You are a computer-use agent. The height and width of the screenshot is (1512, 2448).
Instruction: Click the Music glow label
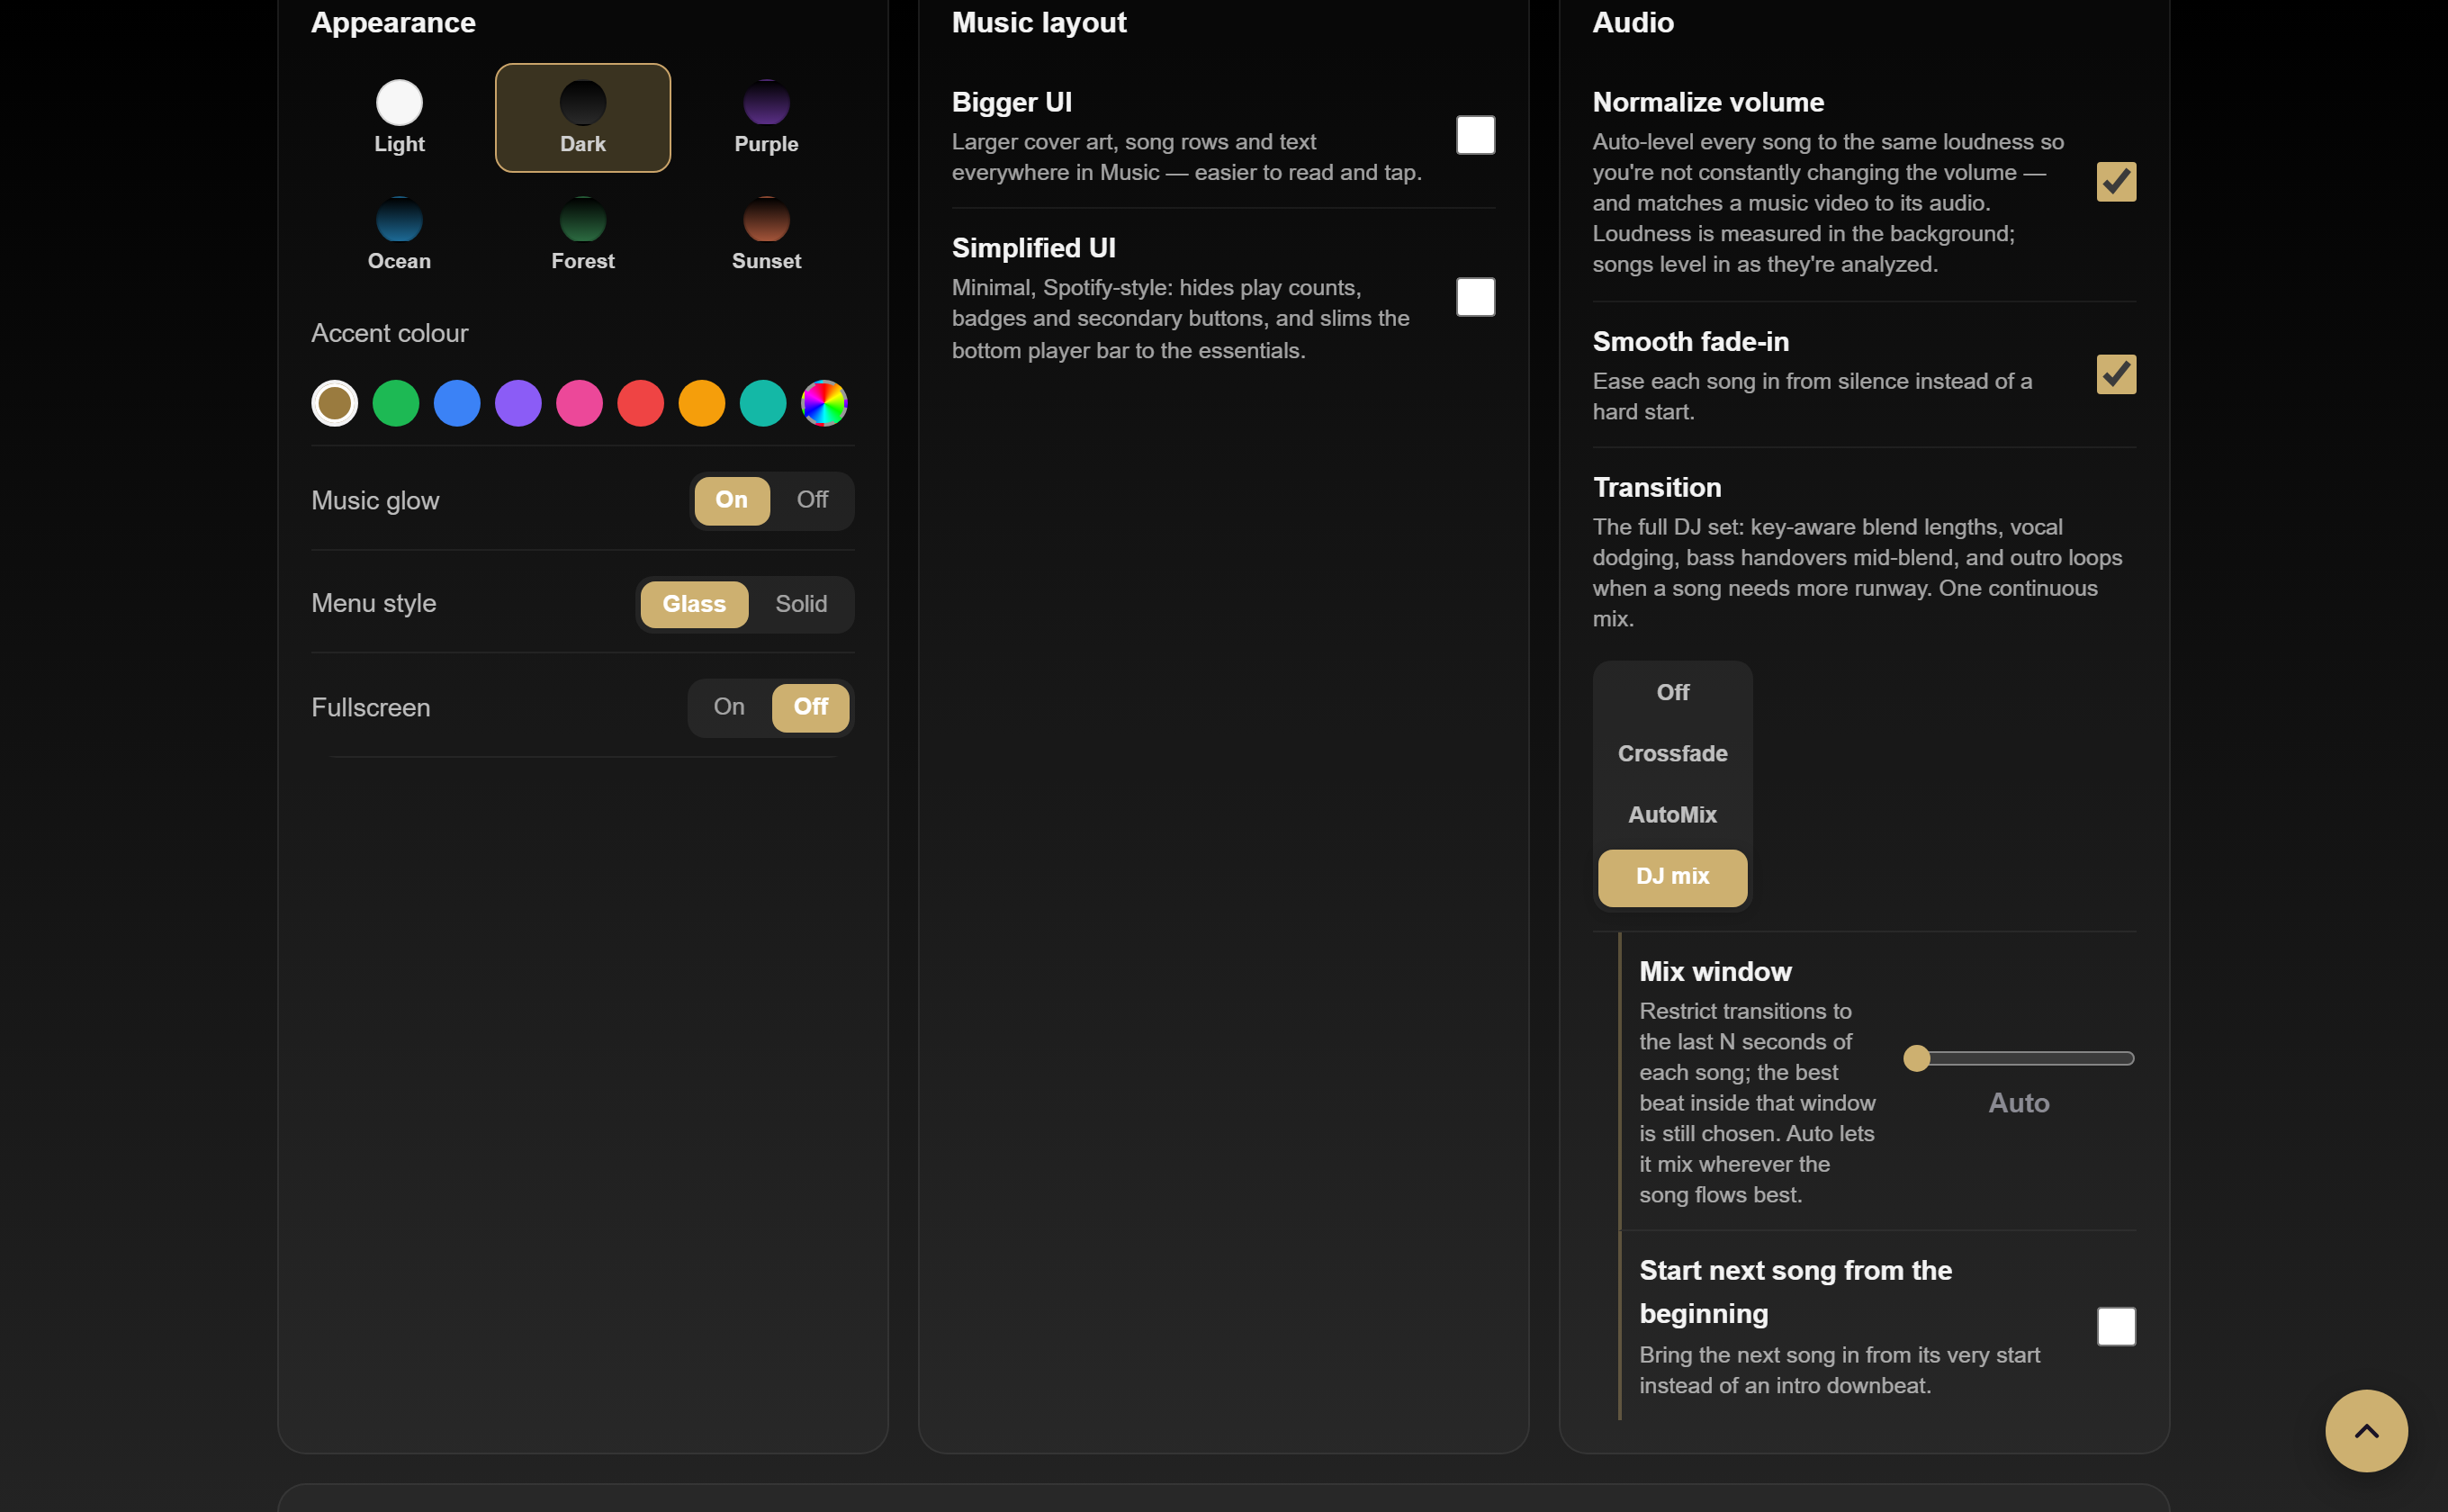(375, 501)
